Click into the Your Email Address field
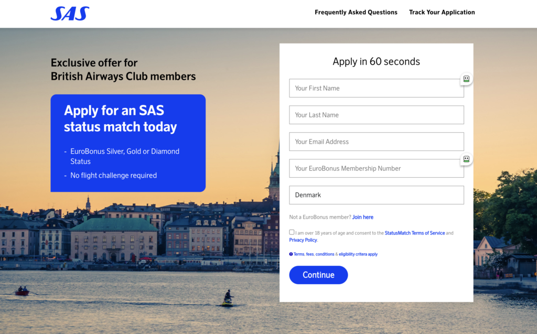The image size is (537, 334). click(376, 142)
